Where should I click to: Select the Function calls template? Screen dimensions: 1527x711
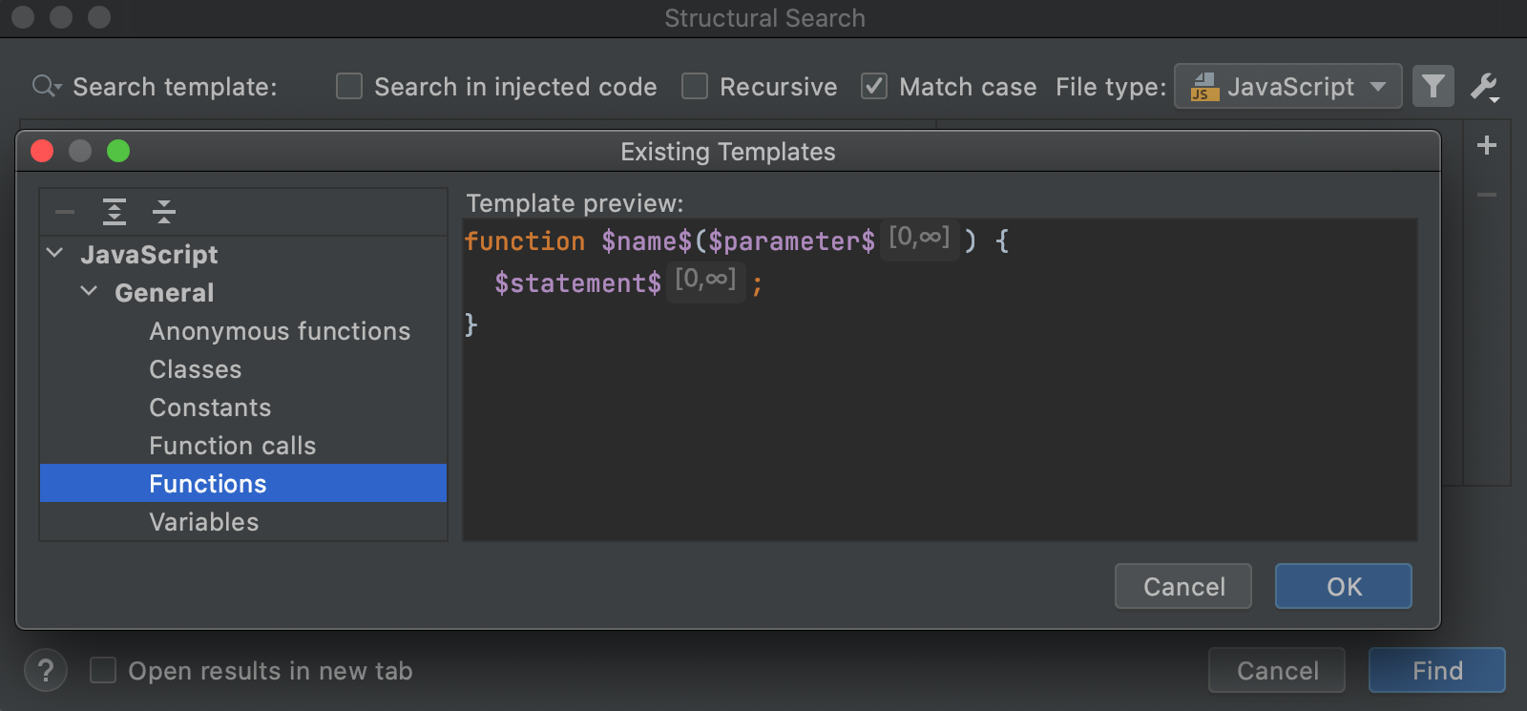tap(232, 446)
